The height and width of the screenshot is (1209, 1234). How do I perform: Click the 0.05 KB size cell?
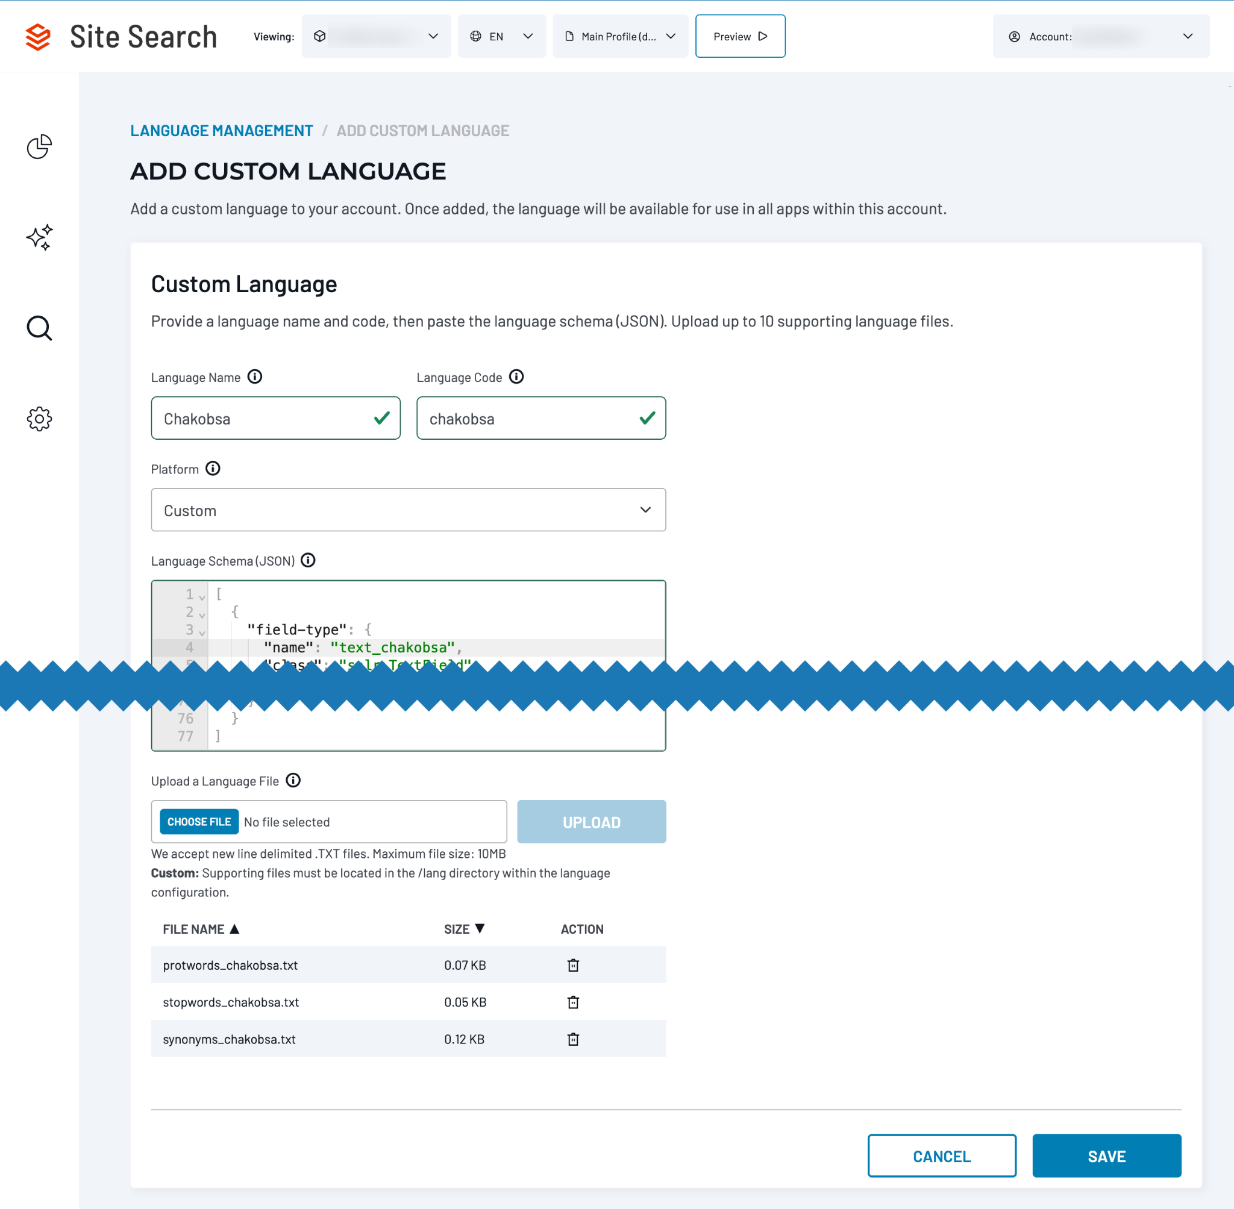coord(466,1002)
